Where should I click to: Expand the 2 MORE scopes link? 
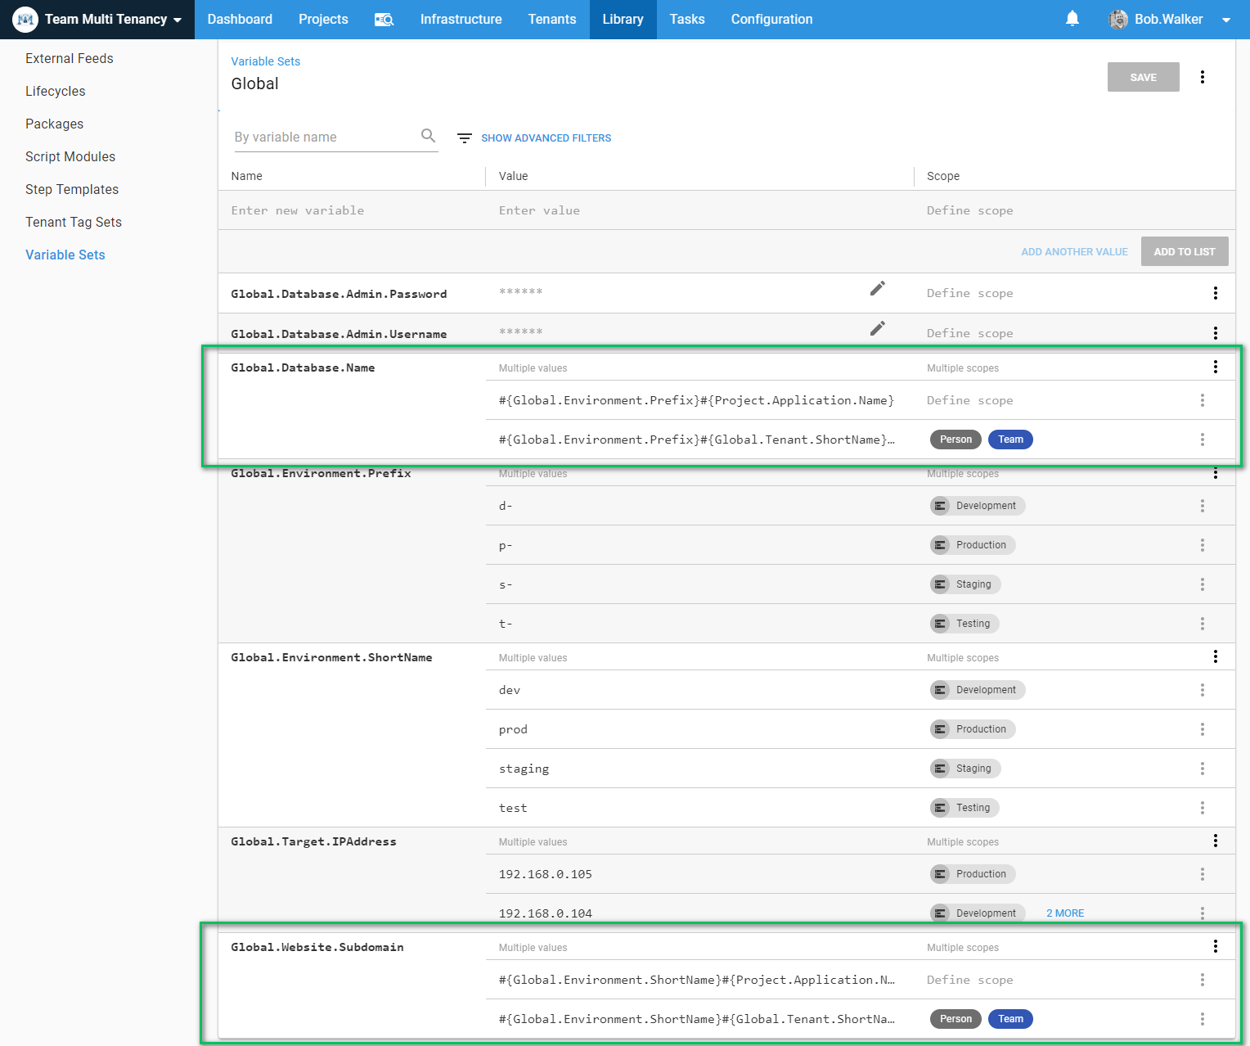pos(1064,913)
